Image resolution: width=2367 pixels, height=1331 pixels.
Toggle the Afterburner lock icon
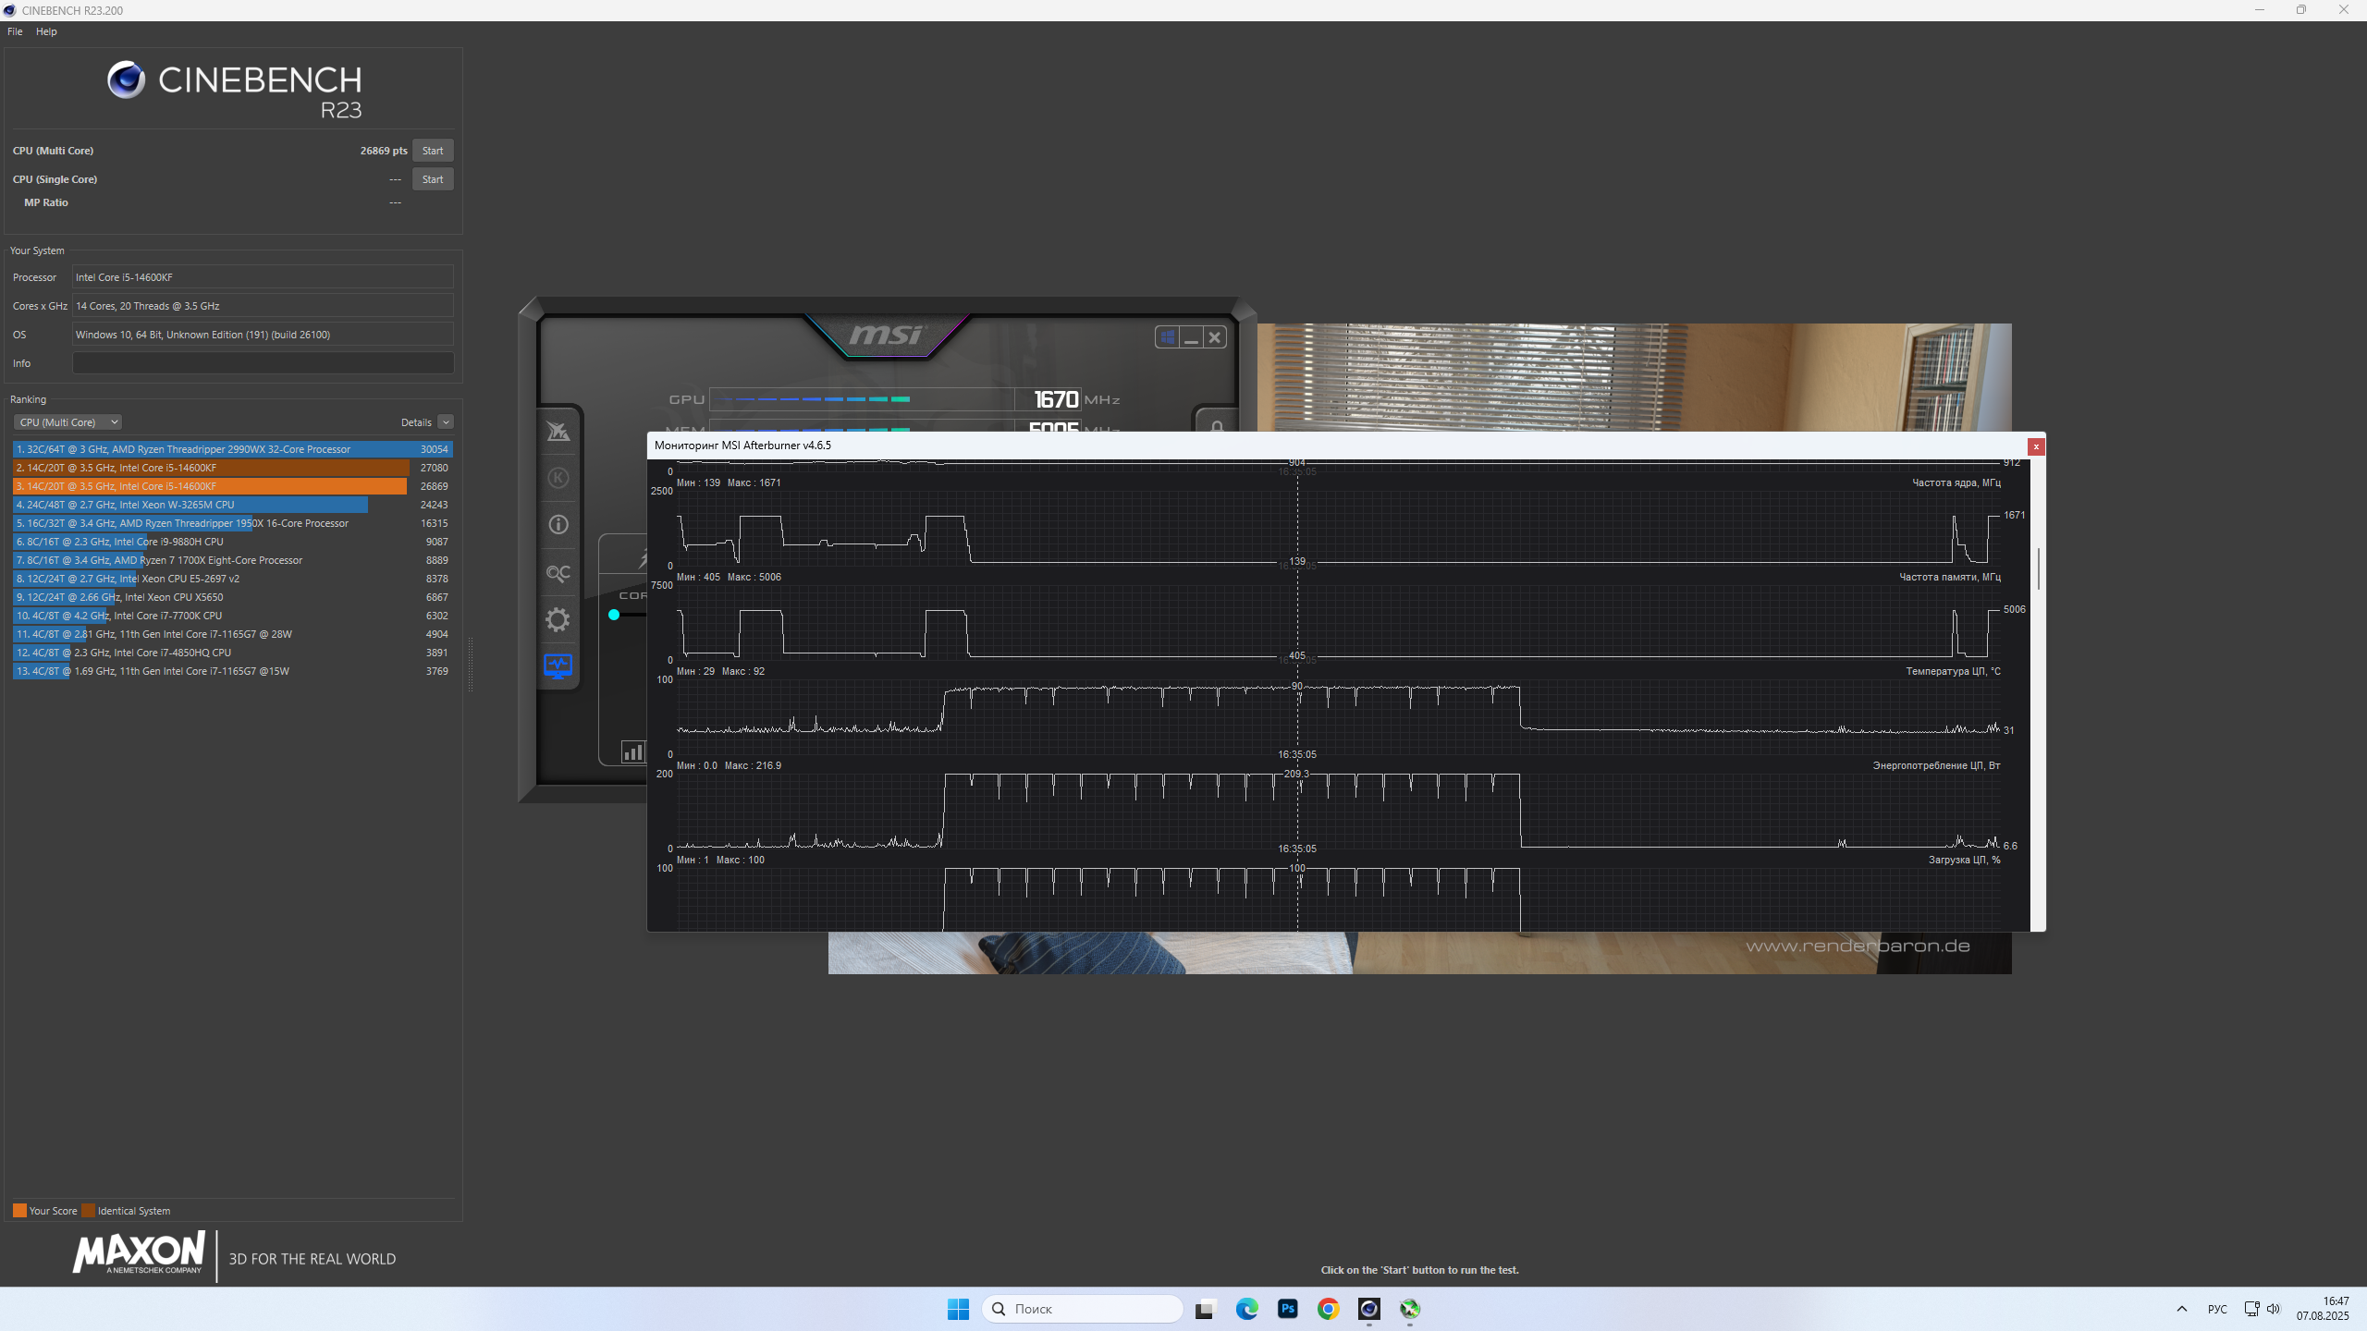pyautogui.click(x=1217, y=425)
